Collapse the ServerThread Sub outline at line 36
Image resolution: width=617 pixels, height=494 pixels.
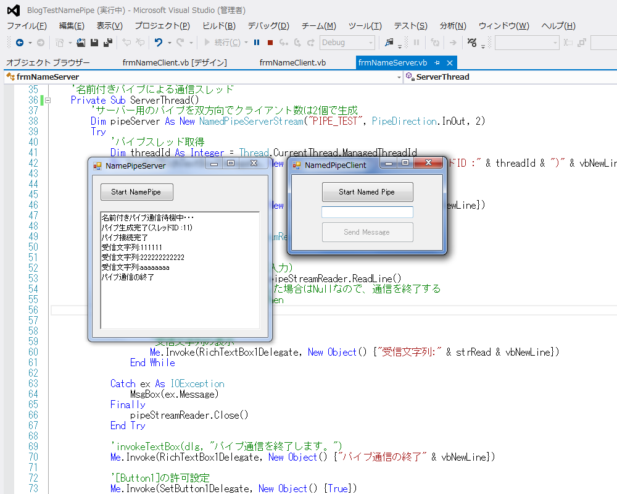coord(48,101)
